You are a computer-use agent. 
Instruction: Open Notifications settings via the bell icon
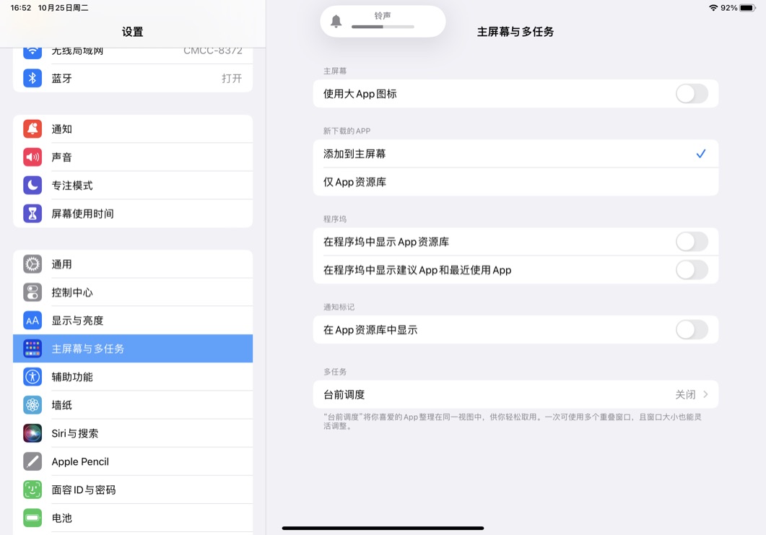32,129
